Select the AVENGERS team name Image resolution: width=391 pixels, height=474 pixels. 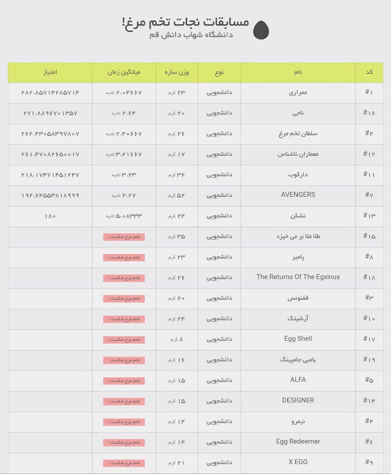pyautogui.click(x=298, y=195)
